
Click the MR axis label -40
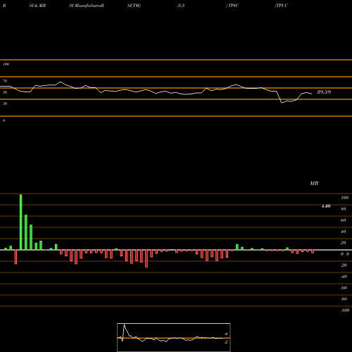344,277
